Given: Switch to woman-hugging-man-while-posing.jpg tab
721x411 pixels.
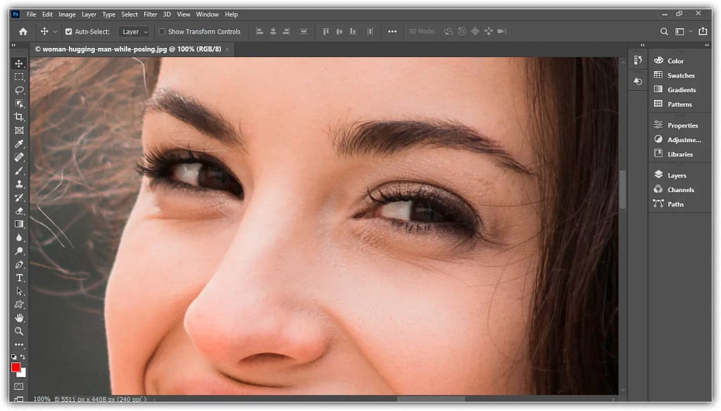Looking at the screenshot, I should (x=131, y=50).
